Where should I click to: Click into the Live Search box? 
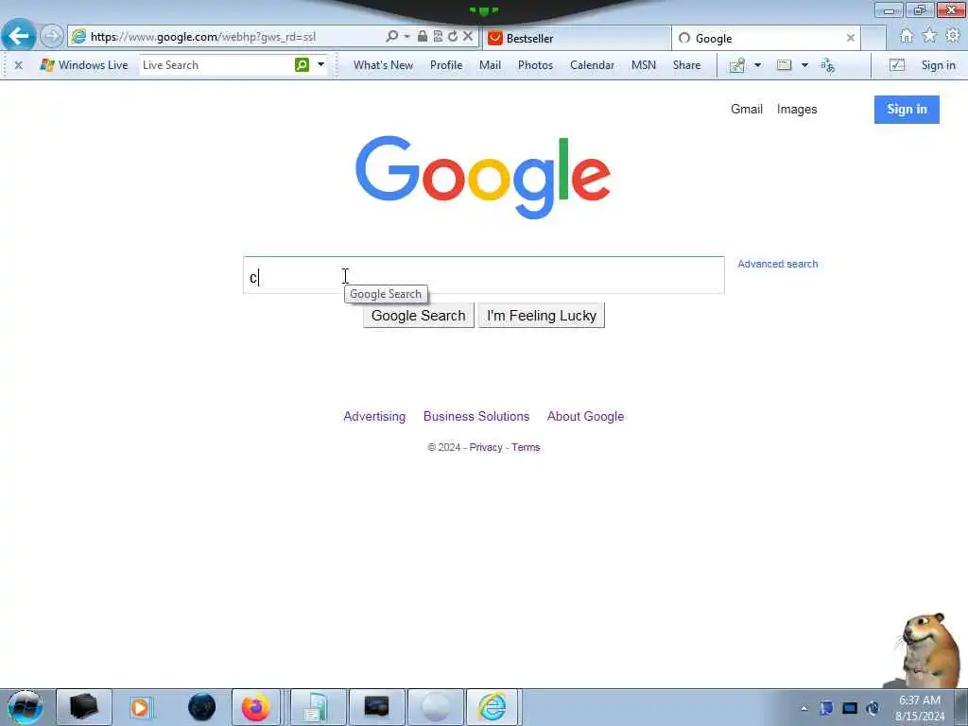(x=216, y=65)
